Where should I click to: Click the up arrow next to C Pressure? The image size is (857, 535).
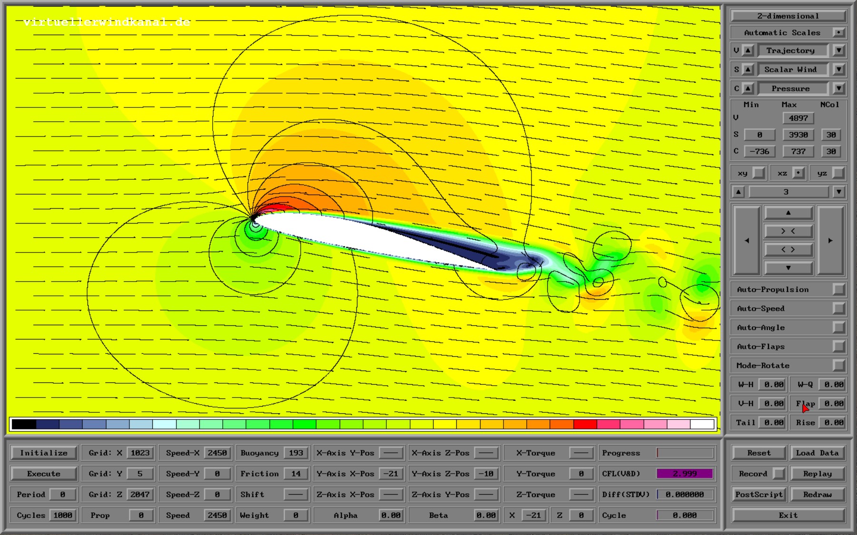point(748,88)
